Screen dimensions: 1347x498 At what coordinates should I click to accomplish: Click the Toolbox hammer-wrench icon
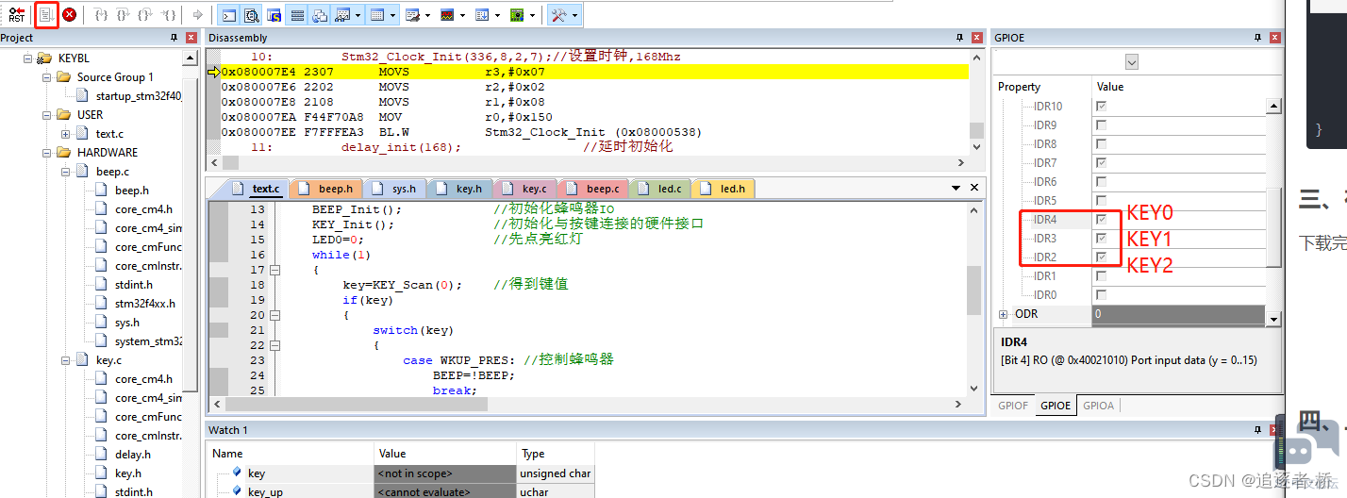(558, 15)
